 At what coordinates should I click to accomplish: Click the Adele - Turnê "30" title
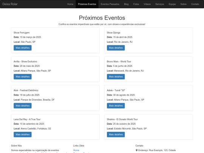(x=116, y=90)
